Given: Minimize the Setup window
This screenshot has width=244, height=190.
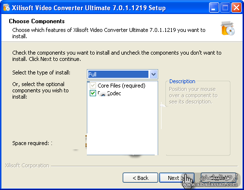Looking at the screenshot, I should tap(214, 8).
